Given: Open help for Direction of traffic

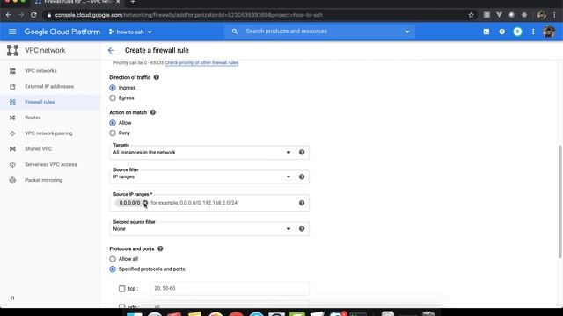Looking at the screenshot, I should click(x=157, y=77).
